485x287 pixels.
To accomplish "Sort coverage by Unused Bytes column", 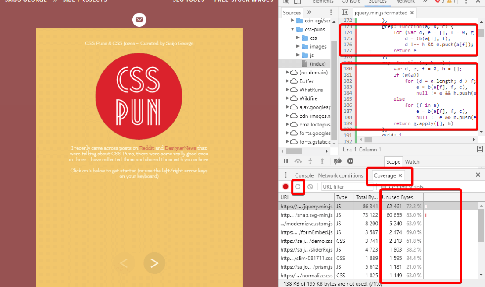I will 402,197.
